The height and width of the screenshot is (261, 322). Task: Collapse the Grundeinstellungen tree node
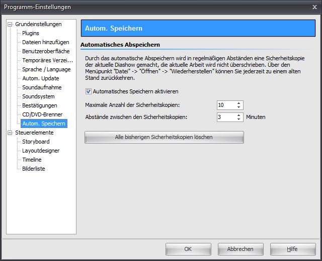pyautogui.click(x=10, y=24)
